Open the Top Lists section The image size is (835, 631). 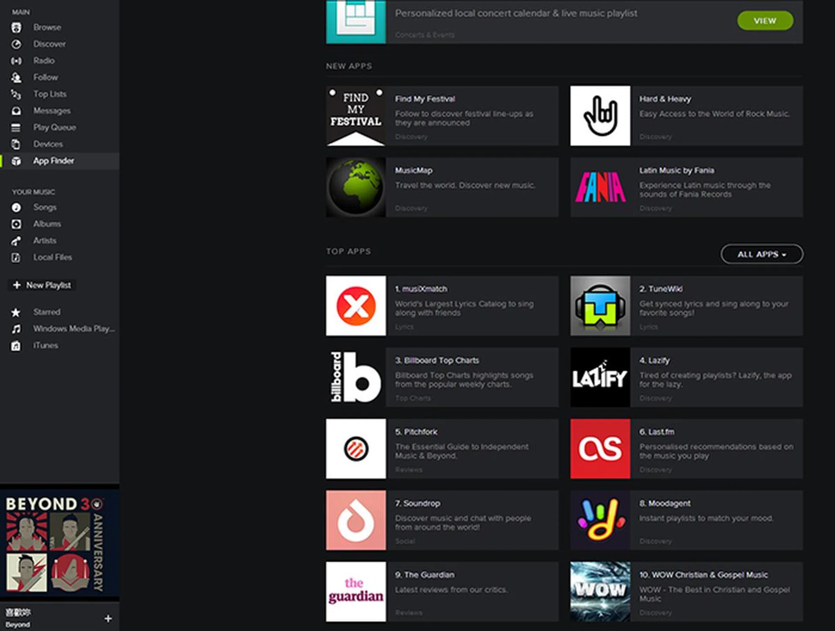(50, 94)
